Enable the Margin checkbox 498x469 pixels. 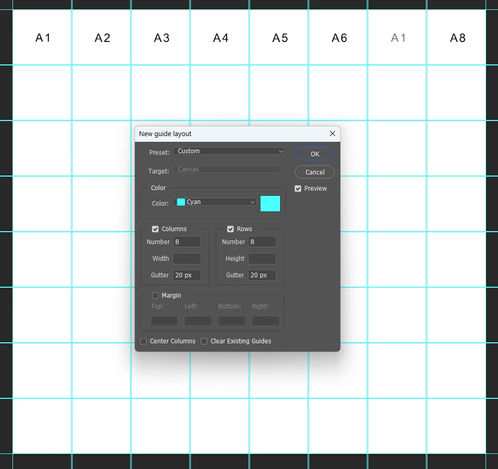[155, 296]
